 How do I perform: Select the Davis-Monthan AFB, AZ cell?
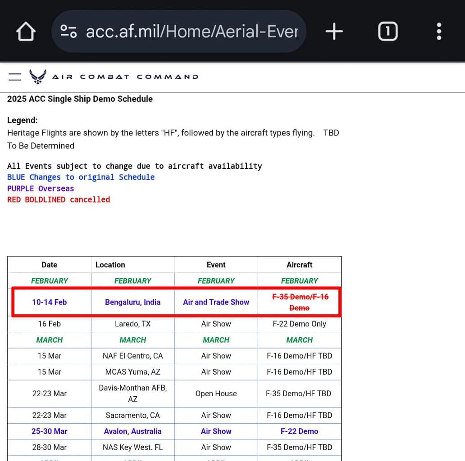pos(132,393)
